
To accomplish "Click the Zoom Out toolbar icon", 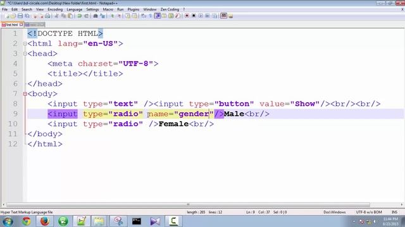I will pyautogui.click(x=120, y=16).
